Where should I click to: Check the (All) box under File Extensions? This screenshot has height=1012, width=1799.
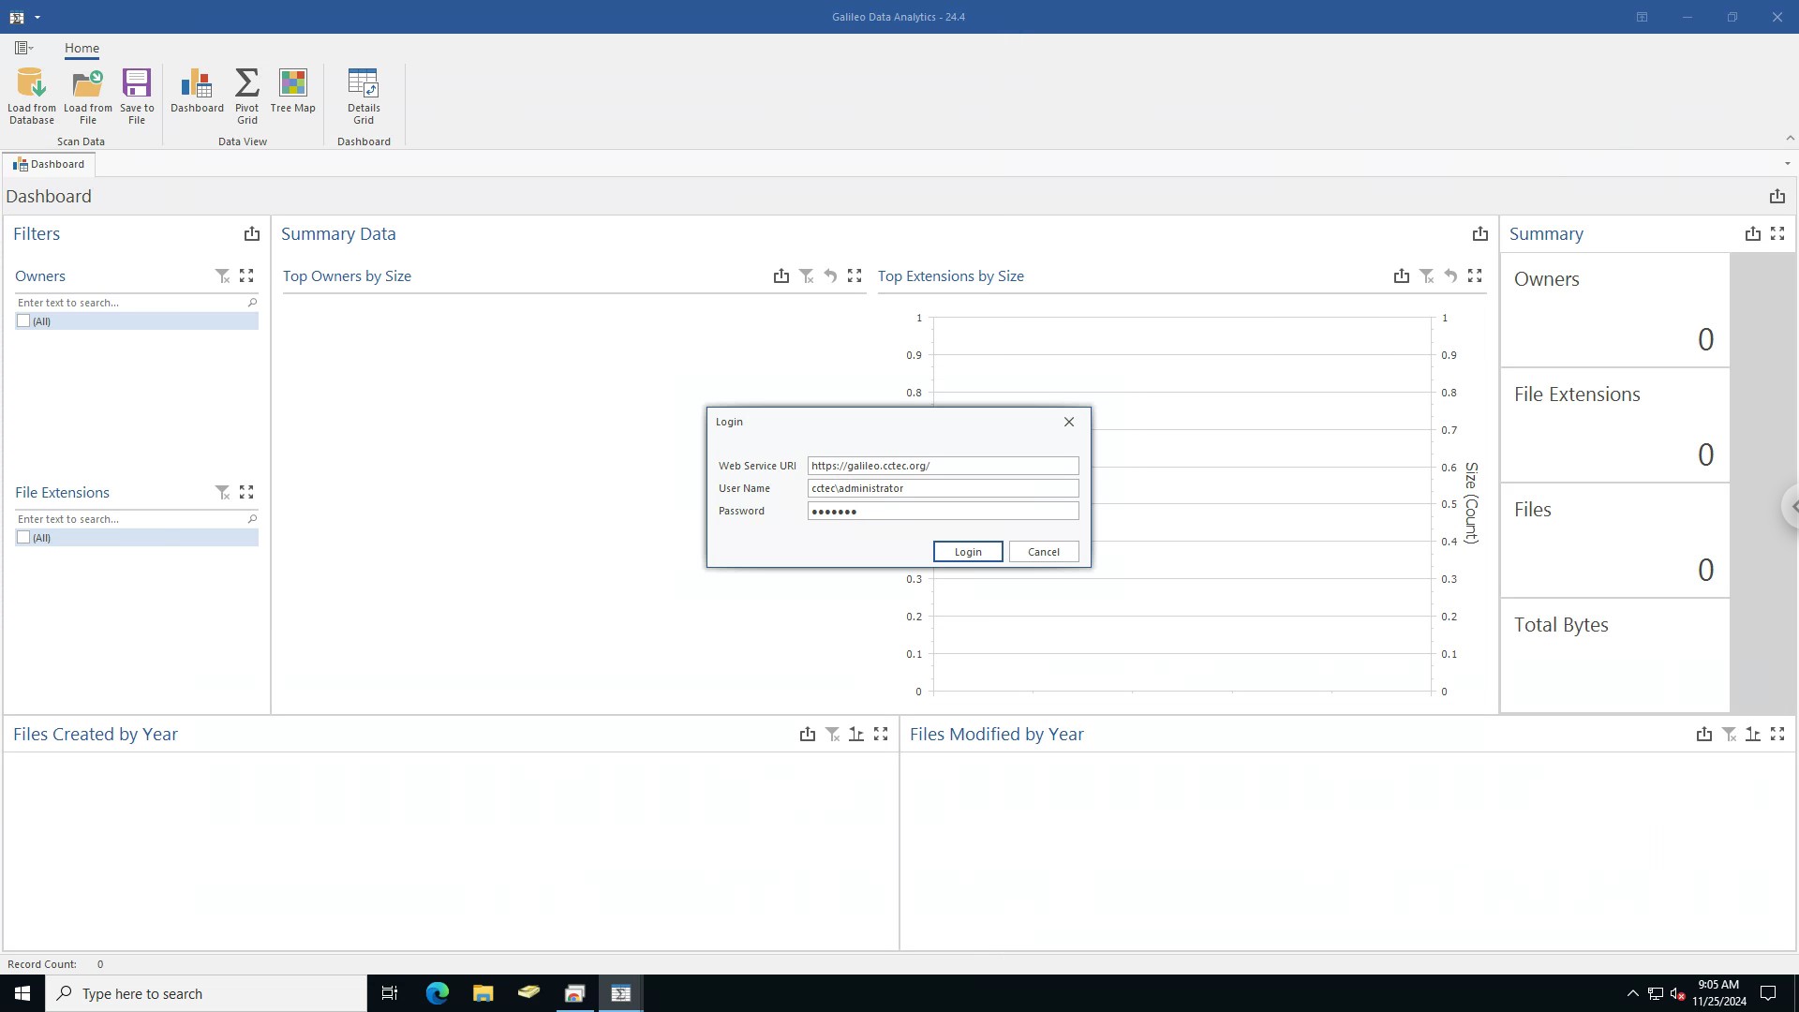coord(23,537)
